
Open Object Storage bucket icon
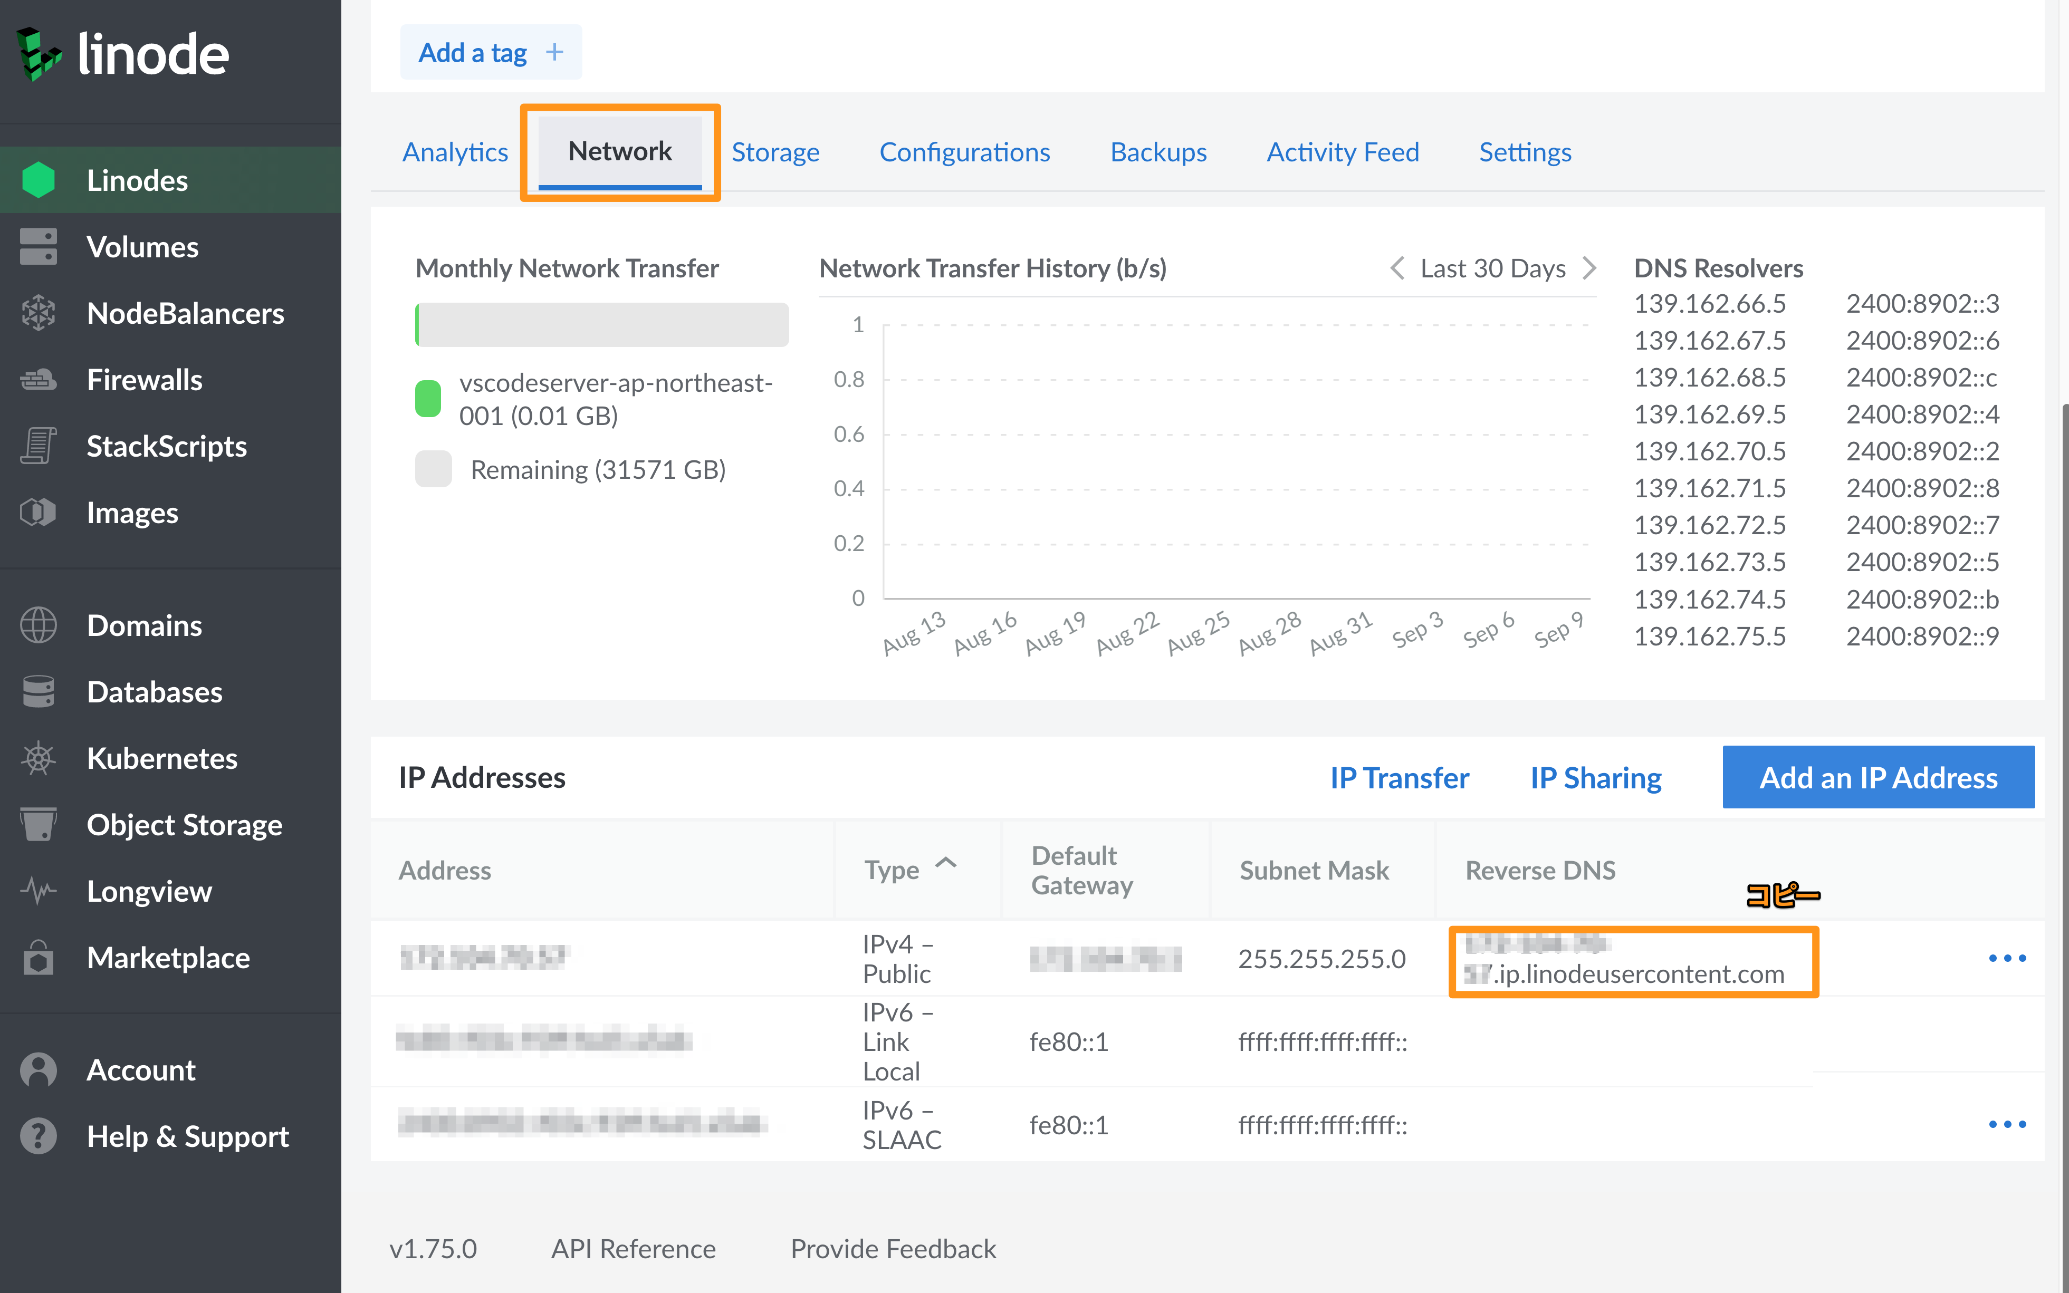coord(39,825)
